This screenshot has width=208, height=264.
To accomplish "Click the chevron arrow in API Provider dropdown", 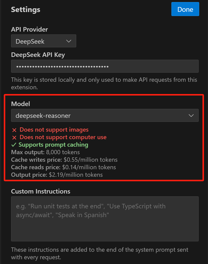I will click(68, 41).
